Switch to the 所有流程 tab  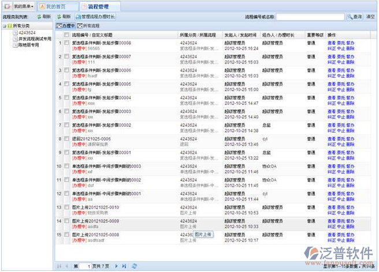click(x=89, y=27)
